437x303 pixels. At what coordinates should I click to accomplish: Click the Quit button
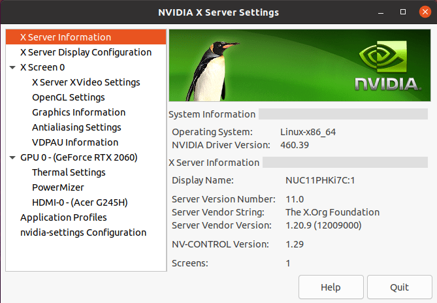click(399, 287)
